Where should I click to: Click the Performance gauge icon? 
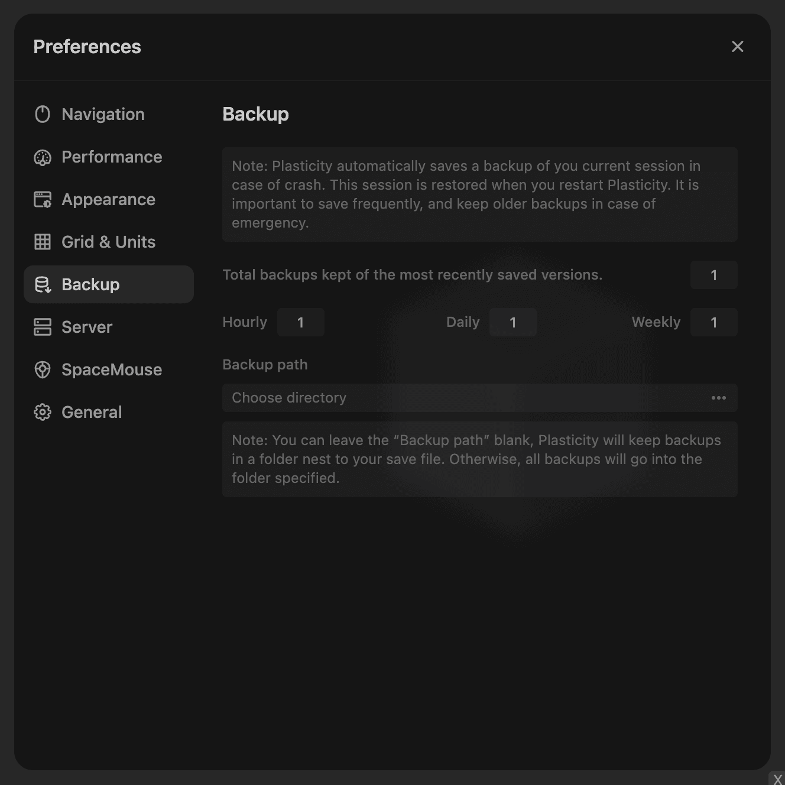coord(43,157)
